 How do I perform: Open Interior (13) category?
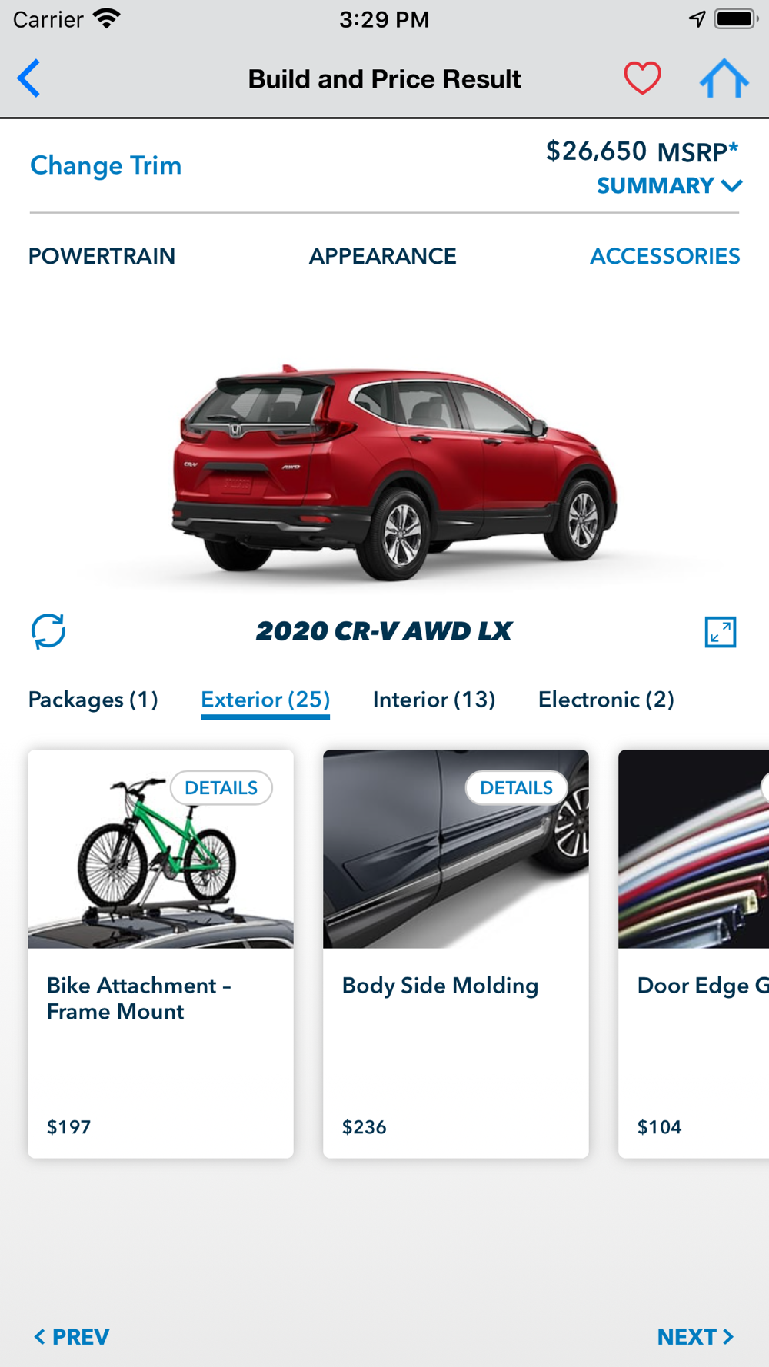(x=434, y=700)
